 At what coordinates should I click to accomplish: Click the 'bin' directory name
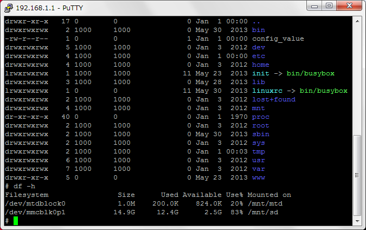tap(259, 30)
